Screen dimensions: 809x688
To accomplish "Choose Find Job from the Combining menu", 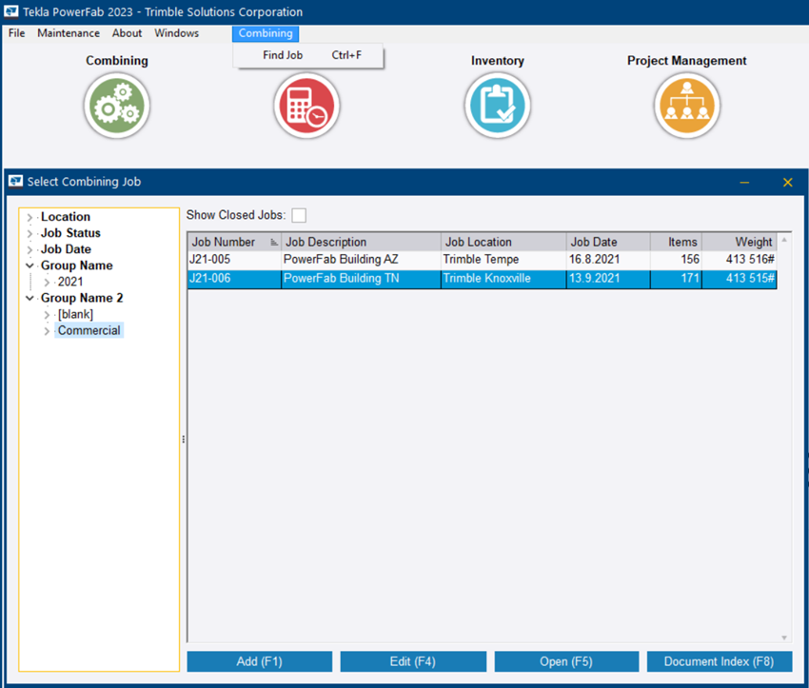I will [308, 55].
